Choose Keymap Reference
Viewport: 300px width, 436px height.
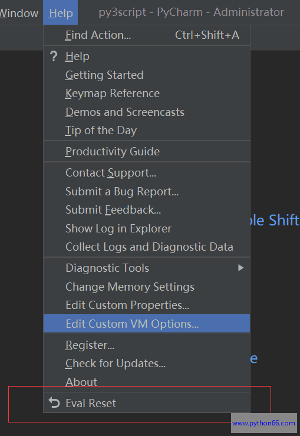[x=147, y=94]
